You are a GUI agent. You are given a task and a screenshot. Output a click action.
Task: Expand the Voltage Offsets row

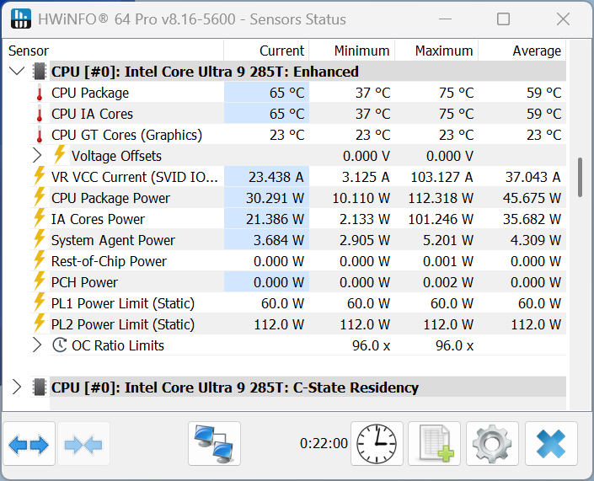37,156
